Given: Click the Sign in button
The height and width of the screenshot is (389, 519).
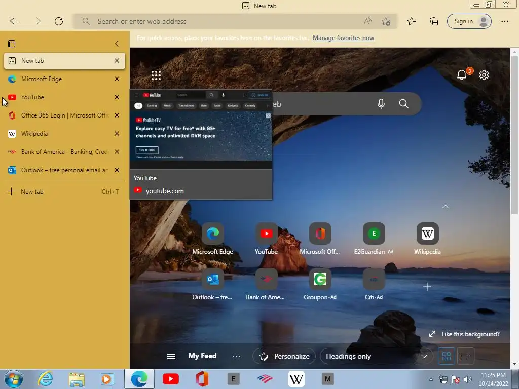Looking at the screenshot, I should [x=469, y=21].
